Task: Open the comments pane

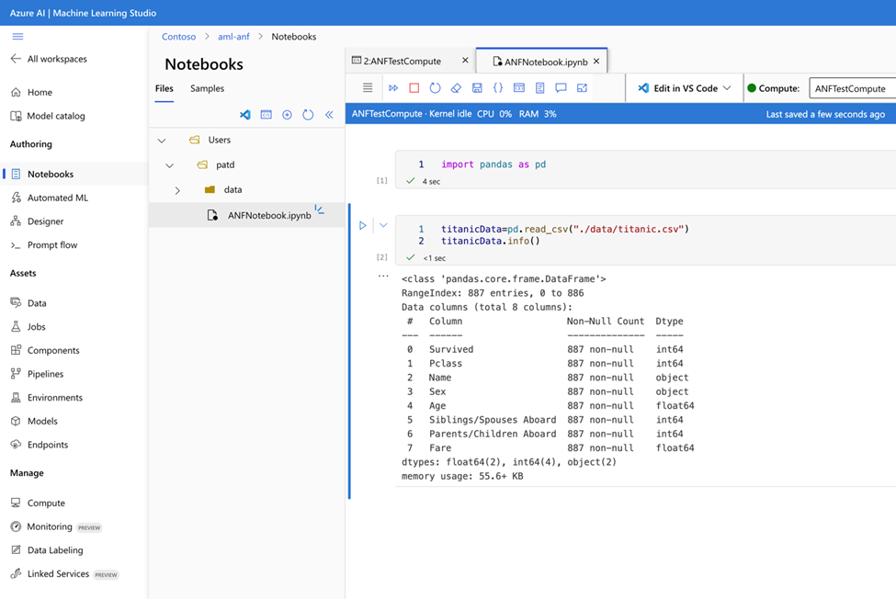Action: [561, 88]
